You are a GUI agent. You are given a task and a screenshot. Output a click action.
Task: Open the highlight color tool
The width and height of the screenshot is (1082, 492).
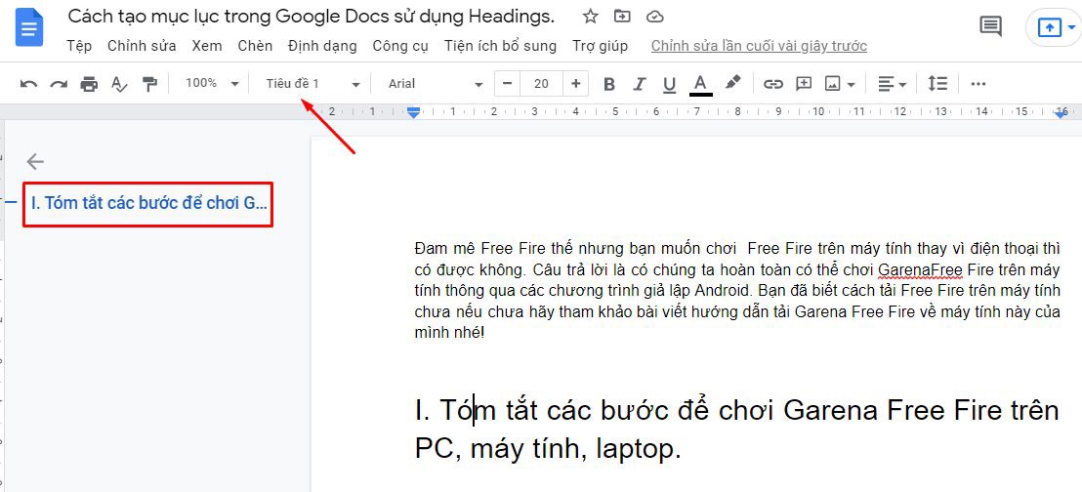732,84
